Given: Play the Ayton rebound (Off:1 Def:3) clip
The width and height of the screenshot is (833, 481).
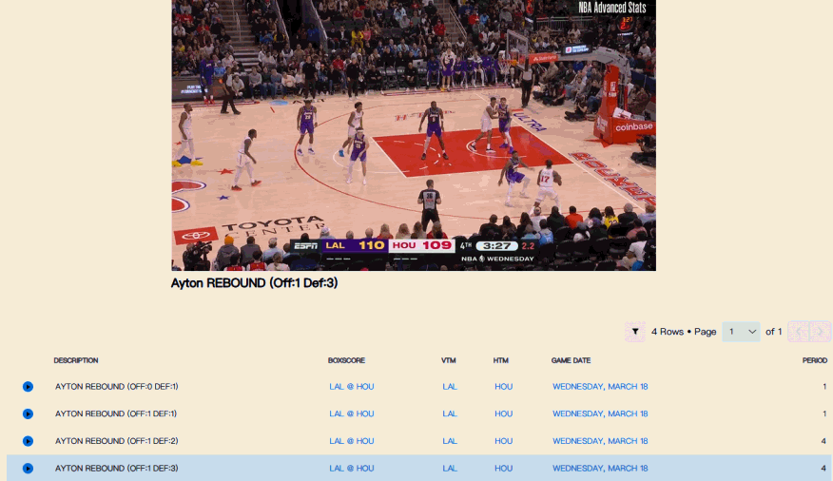Looking at the screenshot, I should pos(29,469).
